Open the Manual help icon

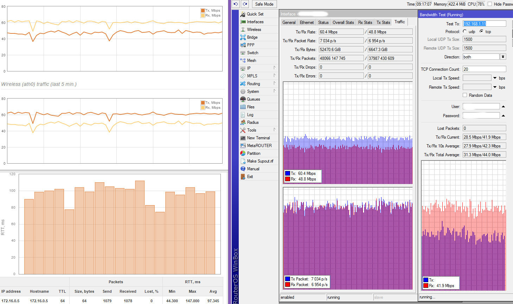pos(243,169)
